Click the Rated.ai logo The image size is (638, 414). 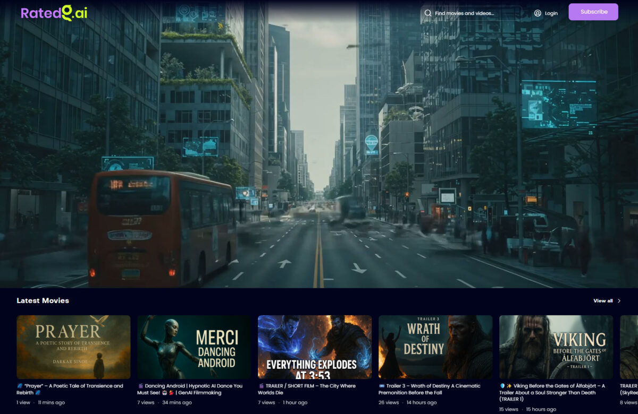(54, 13)
